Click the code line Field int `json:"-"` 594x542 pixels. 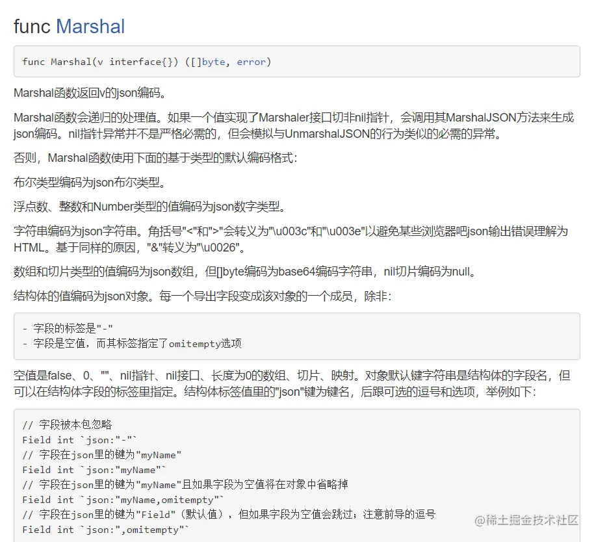point(79,440)
